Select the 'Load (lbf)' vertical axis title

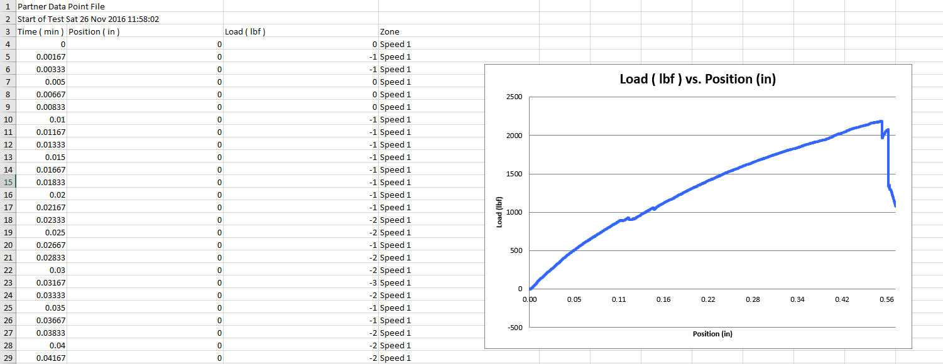(x=499, y=212)
